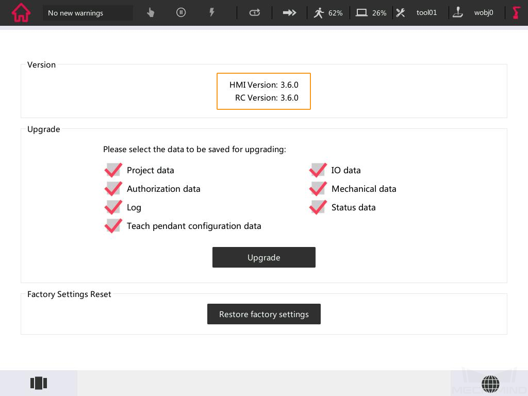
Task: Uncheck Teach pendant configuration data
Action: point(113,226)
